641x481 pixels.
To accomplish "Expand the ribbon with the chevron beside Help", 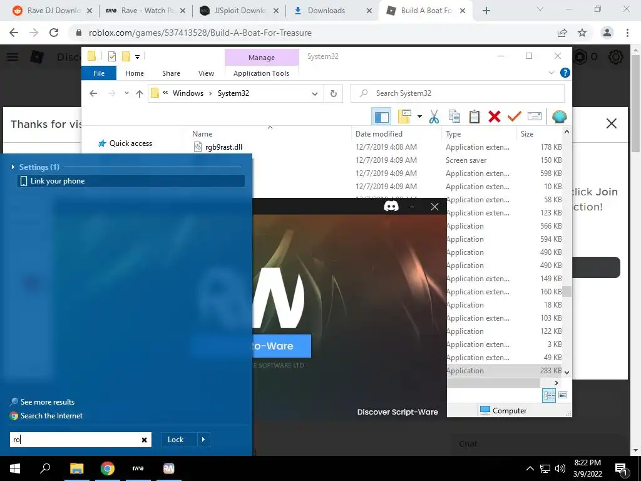I will 551,73.
